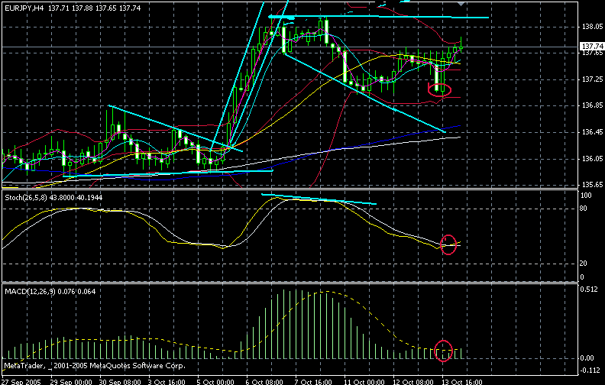Click the 136.85 price scale label

pos(591,105)
